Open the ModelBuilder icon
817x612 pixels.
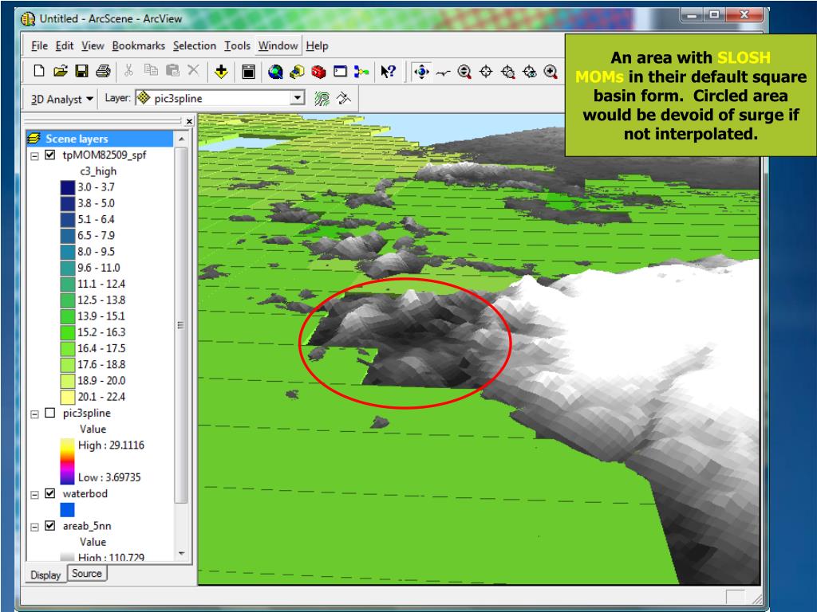(361, 71)
